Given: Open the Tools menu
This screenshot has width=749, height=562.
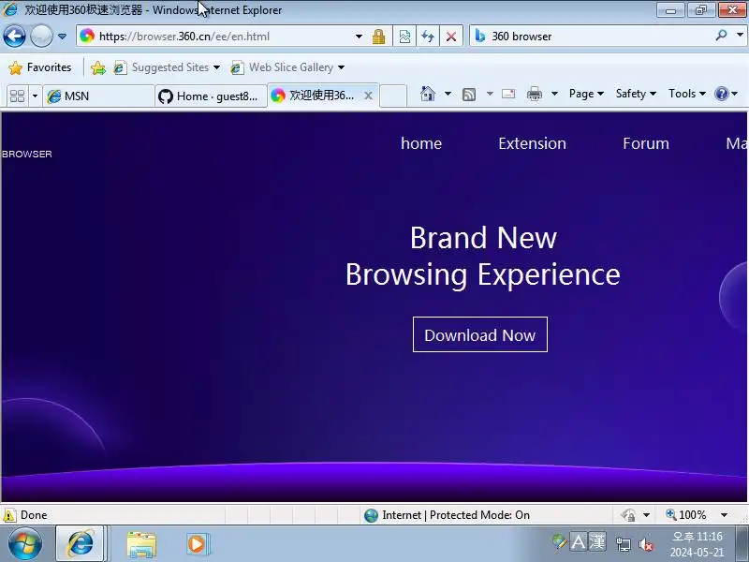Looking at the screenshot, I should 687,94.
